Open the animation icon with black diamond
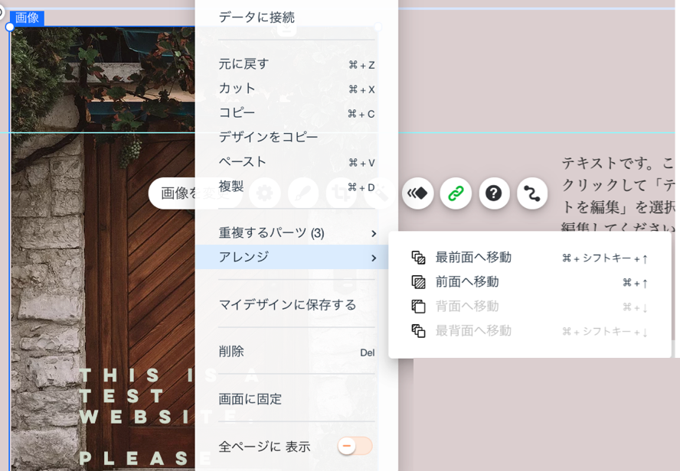680x471 pixels. click(x=417, y=193)
